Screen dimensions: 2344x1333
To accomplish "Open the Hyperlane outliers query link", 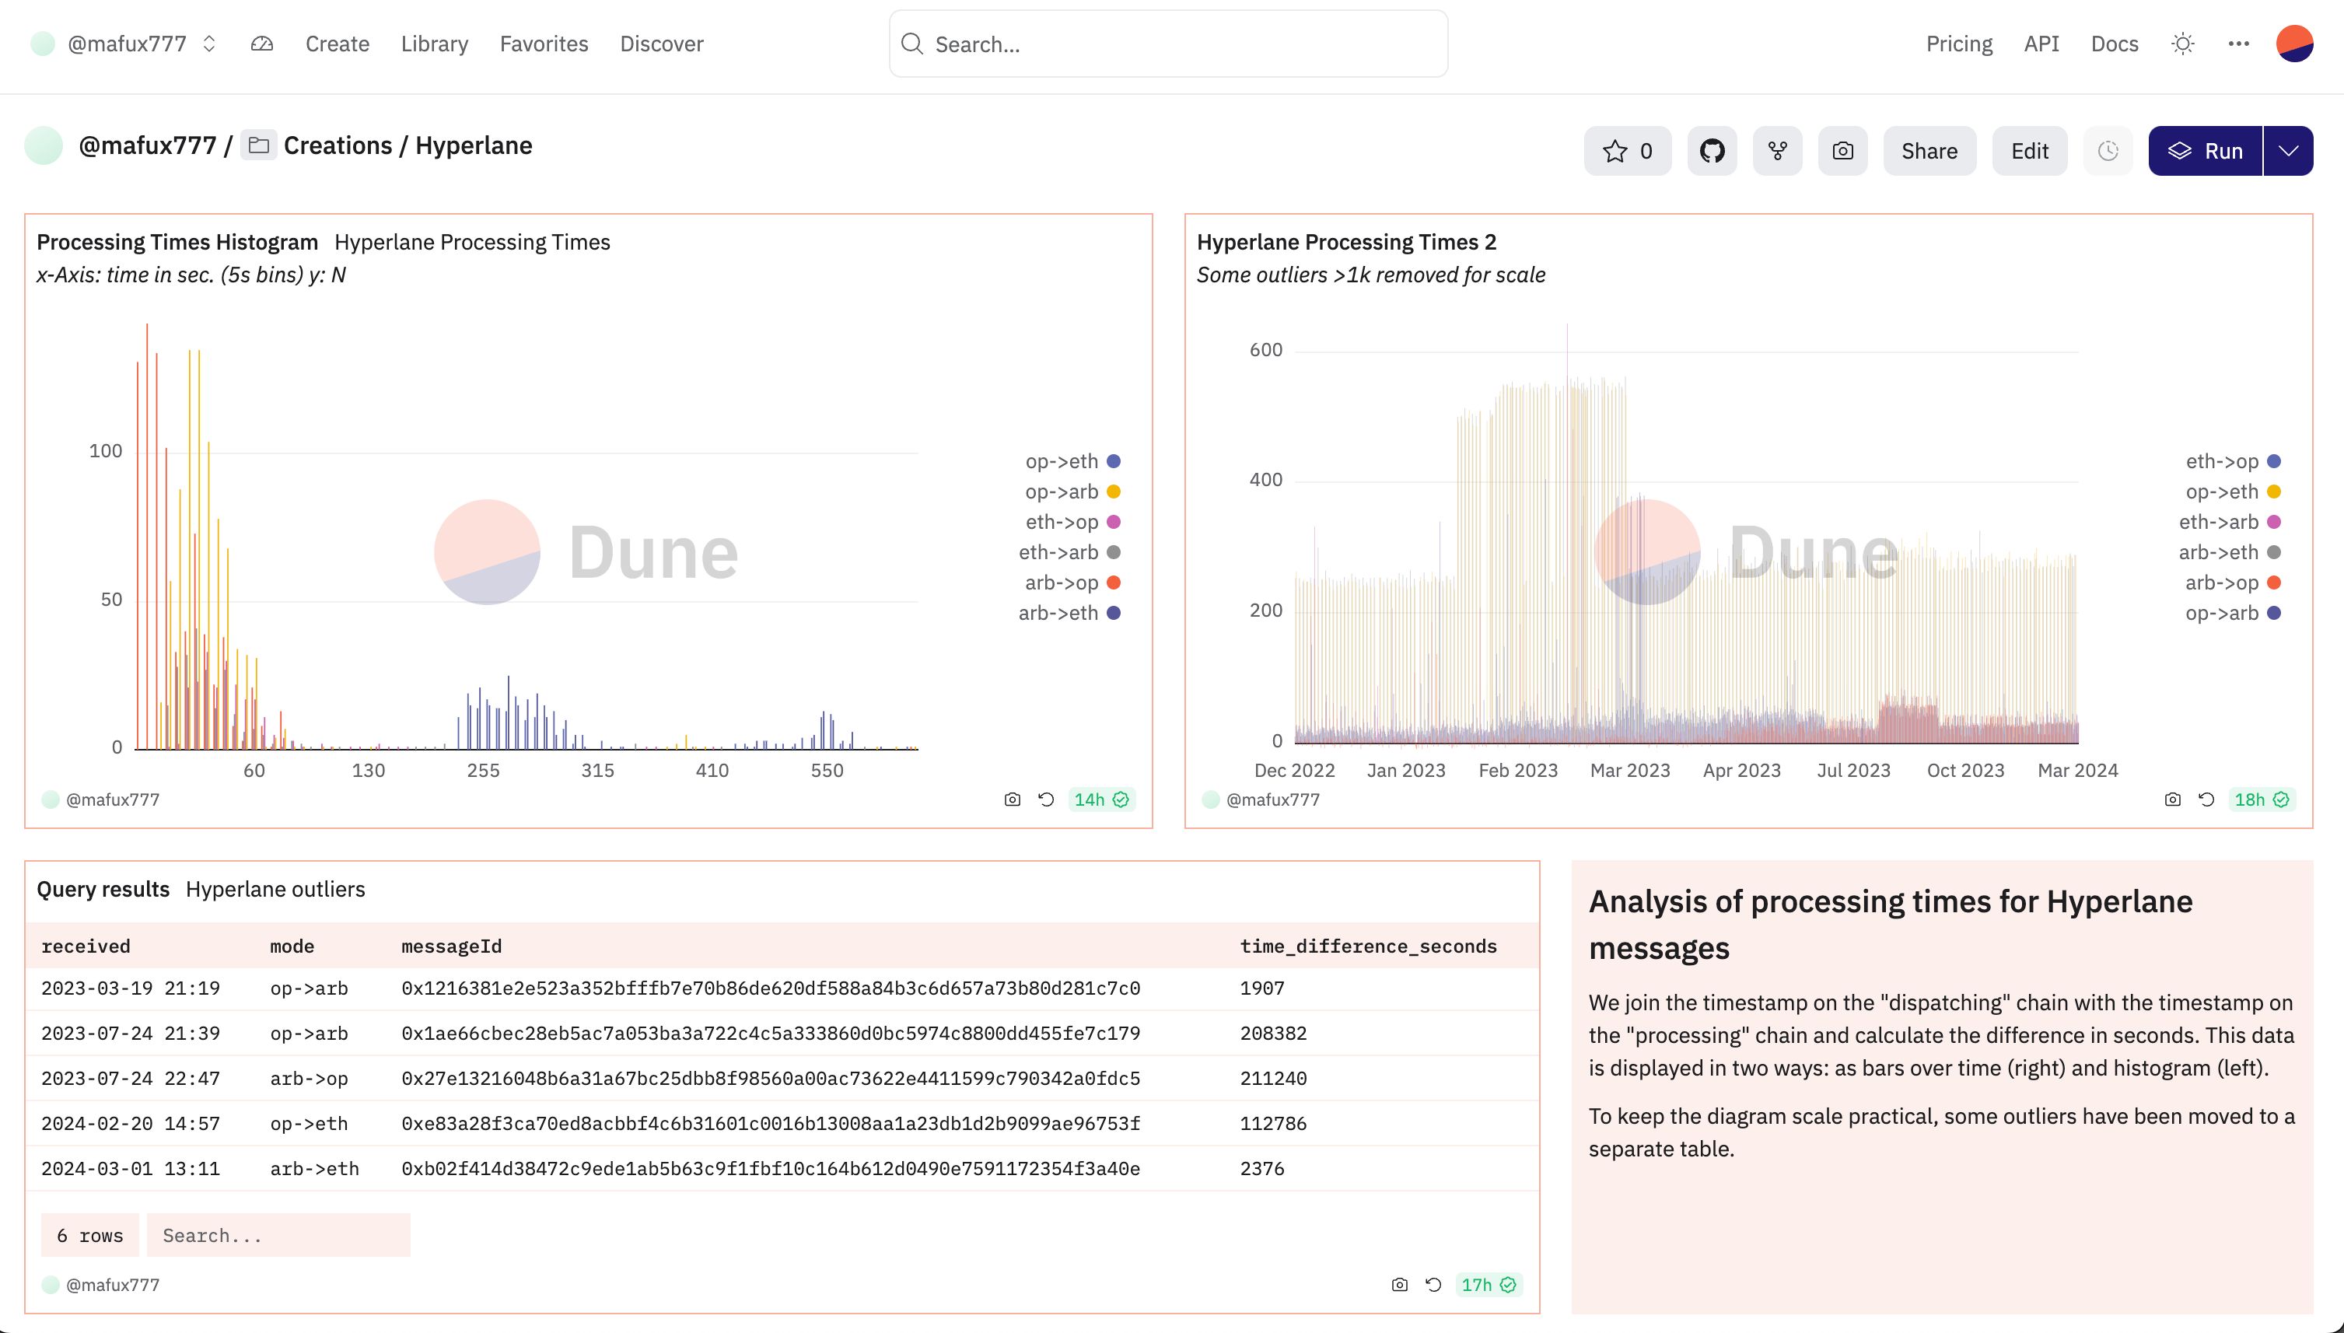I will 275,890.
